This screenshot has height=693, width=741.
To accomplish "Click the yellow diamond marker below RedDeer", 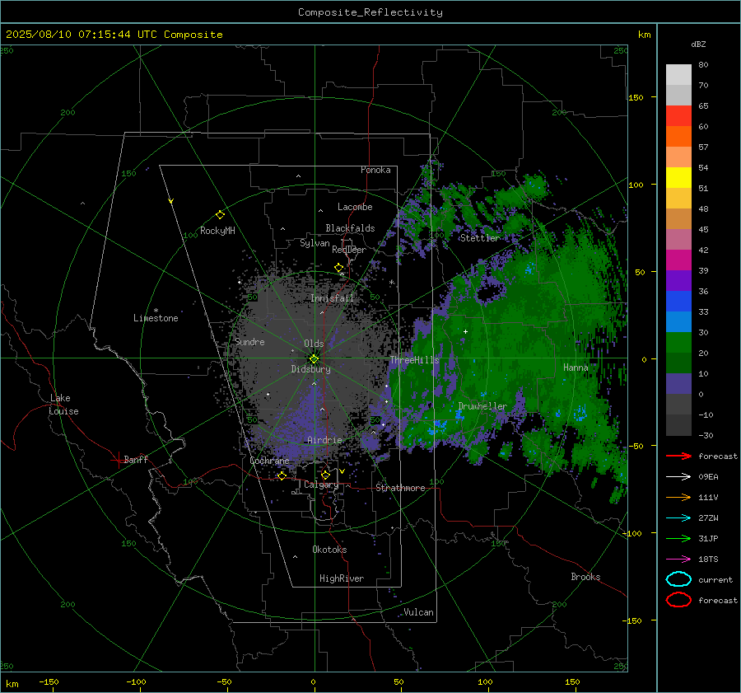I will point(339,267).
